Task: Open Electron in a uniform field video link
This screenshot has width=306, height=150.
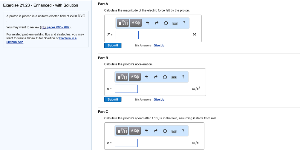Action: coord(68,38)
